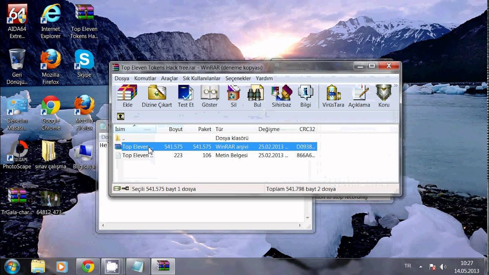The width and height of the screenshot is (489, 275).
Task: Select Top Eleven Tokens Hack desktop archive
Action: pos(84,22)
